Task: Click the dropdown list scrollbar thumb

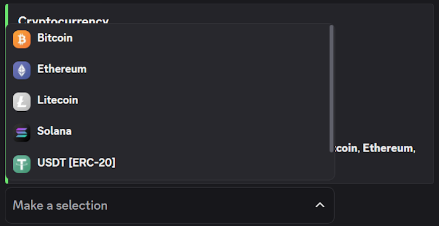Action: pyautogui.click(x=331, y=89)
